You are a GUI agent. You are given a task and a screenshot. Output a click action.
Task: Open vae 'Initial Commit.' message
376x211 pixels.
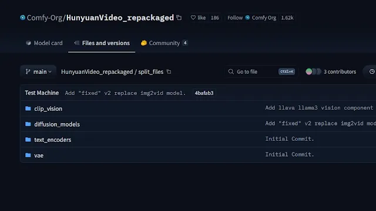click(290, 154)
